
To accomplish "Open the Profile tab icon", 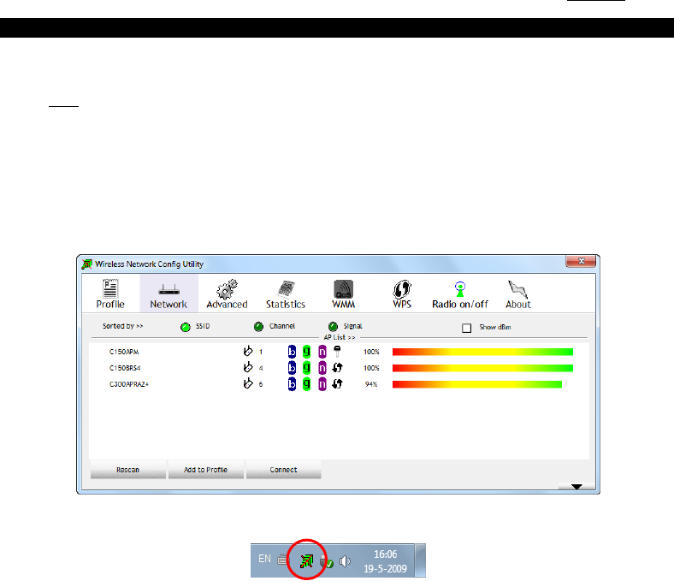I will [110, 288].
